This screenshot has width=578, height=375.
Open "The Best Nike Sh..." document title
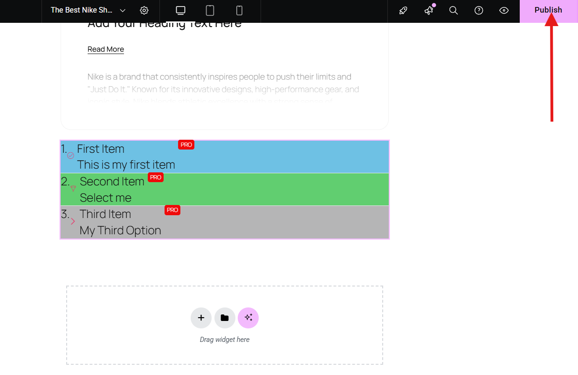pyautogui.click(x=82, y=10)
